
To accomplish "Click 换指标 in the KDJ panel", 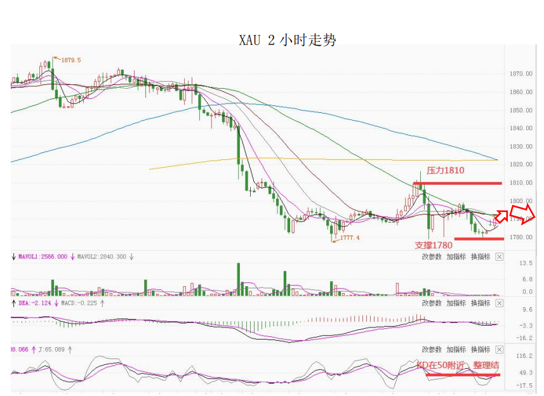I will [481, 350].
